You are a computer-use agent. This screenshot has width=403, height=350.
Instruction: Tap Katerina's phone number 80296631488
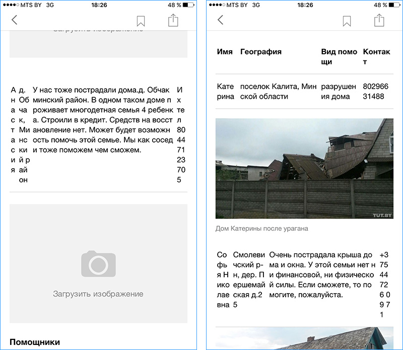[375, 91]
